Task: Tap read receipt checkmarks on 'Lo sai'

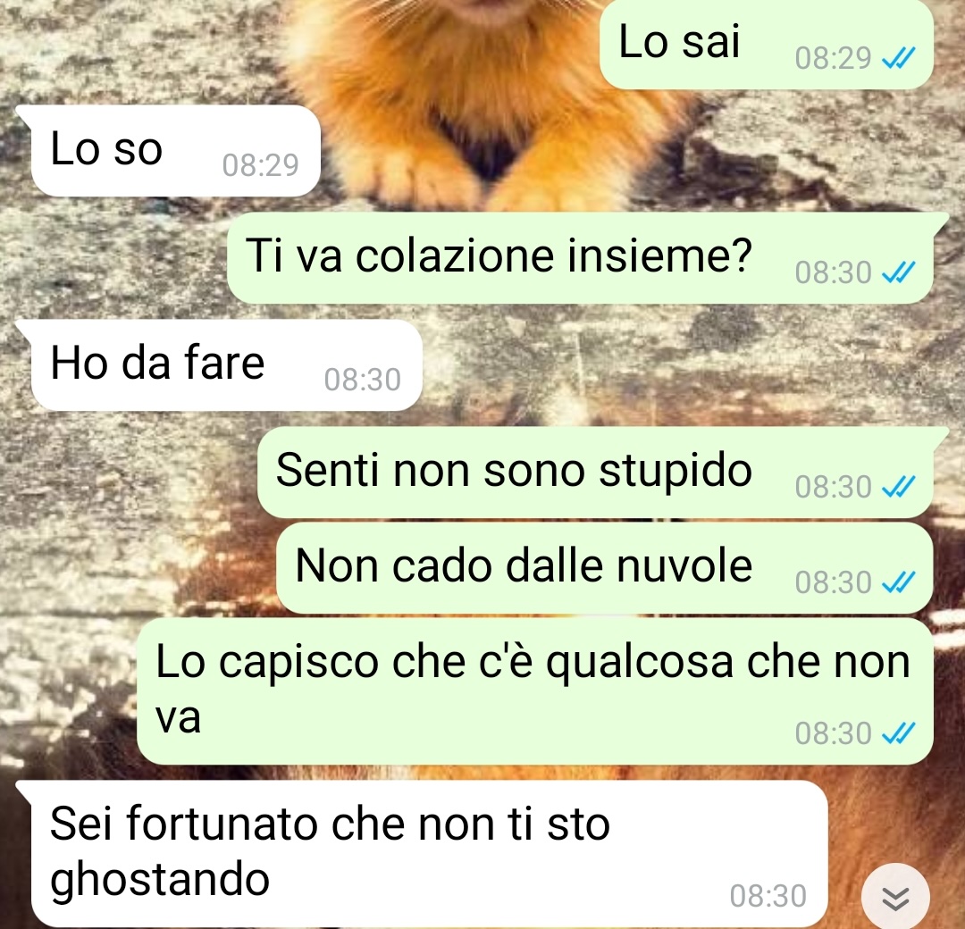Action: pyautogui.click(x=899, y=58)
